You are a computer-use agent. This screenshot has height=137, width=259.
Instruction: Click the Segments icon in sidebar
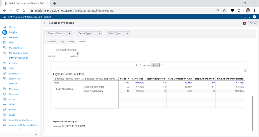coord(5,74)
